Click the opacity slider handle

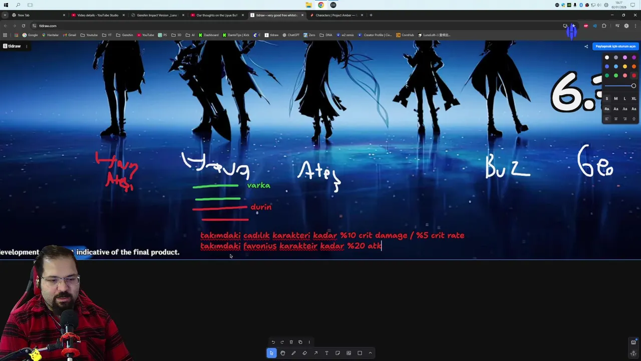click(x=633, y=86)
